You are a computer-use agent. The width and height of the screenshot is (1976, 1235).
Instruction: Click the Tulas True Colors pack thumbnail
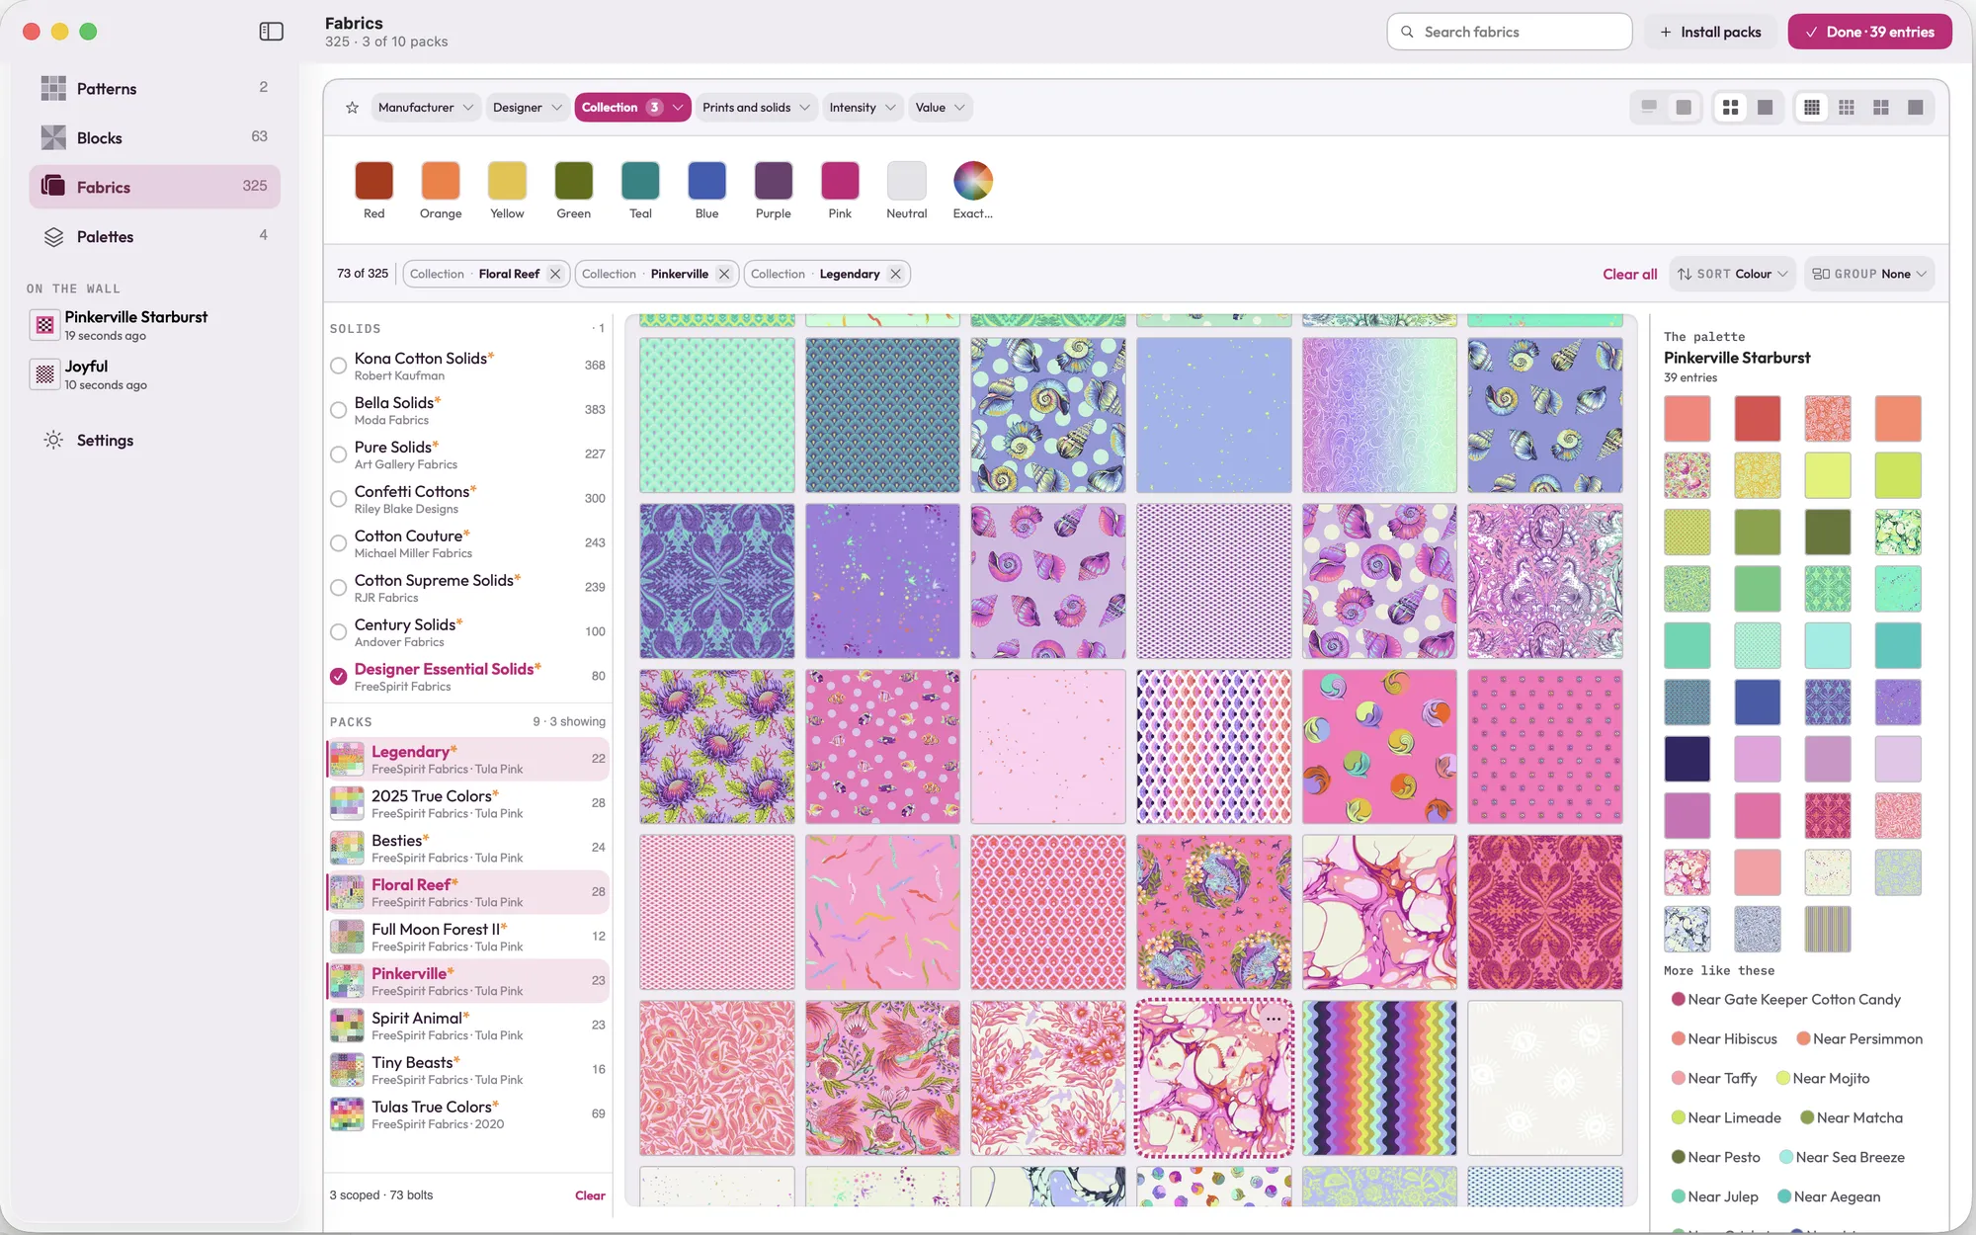pyautogui.click(x=347, y=1114)
